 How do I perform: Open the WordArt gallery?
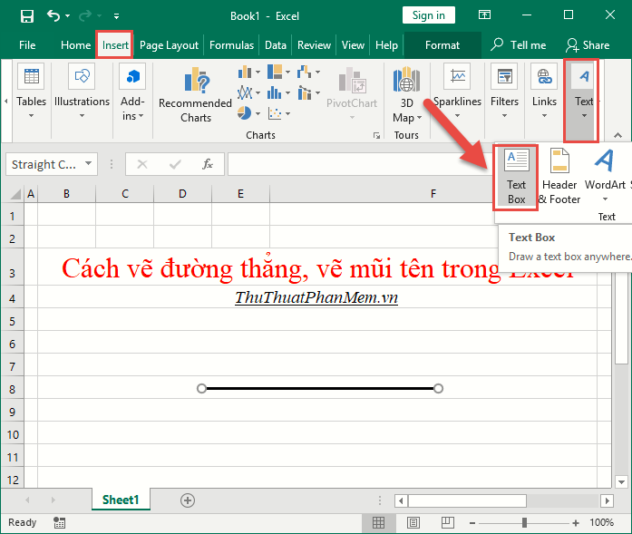tap(605, 176)
